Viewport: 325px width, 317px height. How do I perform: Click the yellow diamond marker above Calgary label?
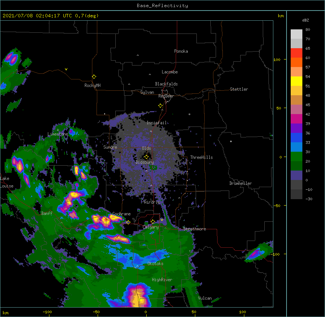click(x=153, y=222)
